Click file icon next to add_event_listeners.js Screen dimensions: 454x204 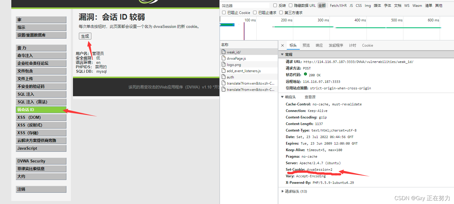pyautogui.click(x=224, y=71)
